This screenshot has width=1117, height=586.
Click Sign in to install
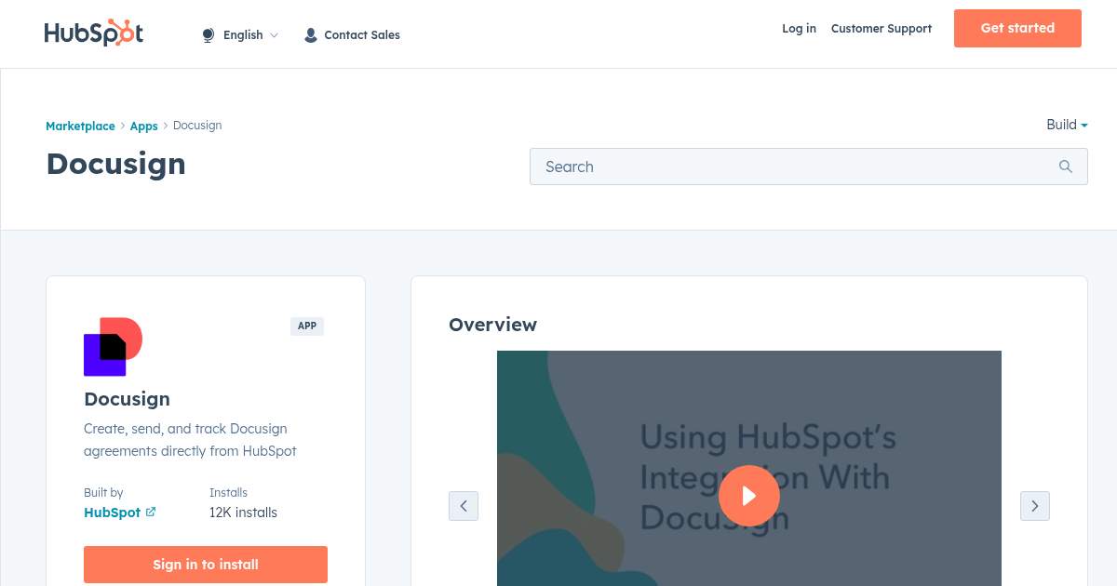coord(205,564)
